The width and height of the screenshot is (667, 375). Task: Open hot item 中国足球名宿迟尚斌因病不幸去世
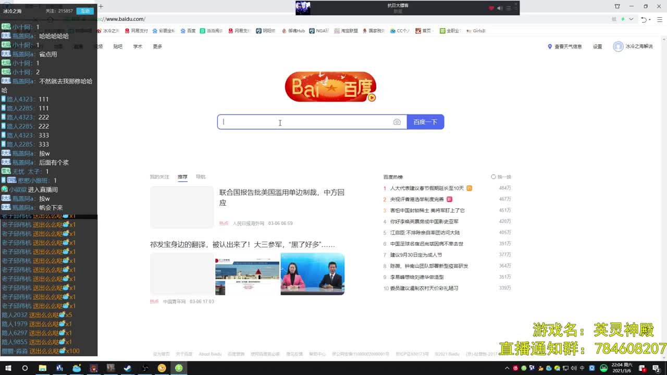pyautogui.click(x=427, y=244)
